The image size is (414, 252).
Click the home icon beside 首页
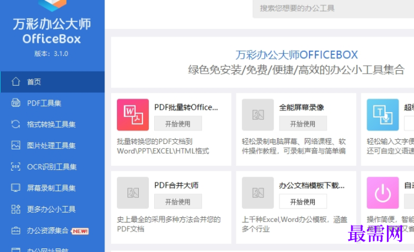point(15,81)
